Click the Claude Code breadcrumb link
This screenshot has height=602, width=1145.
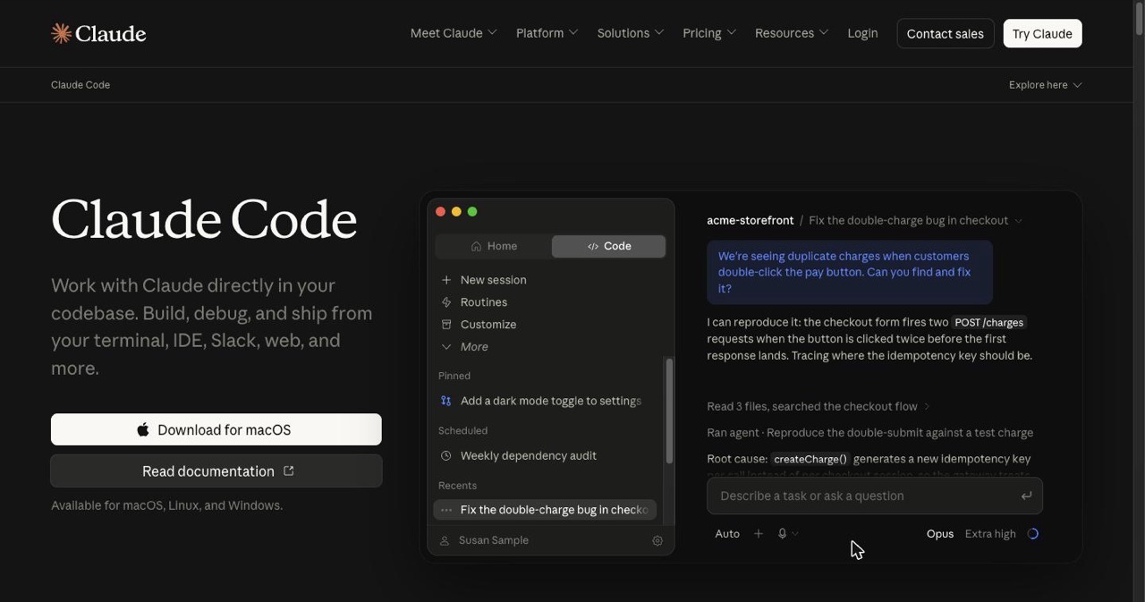(x=81, y=85)
